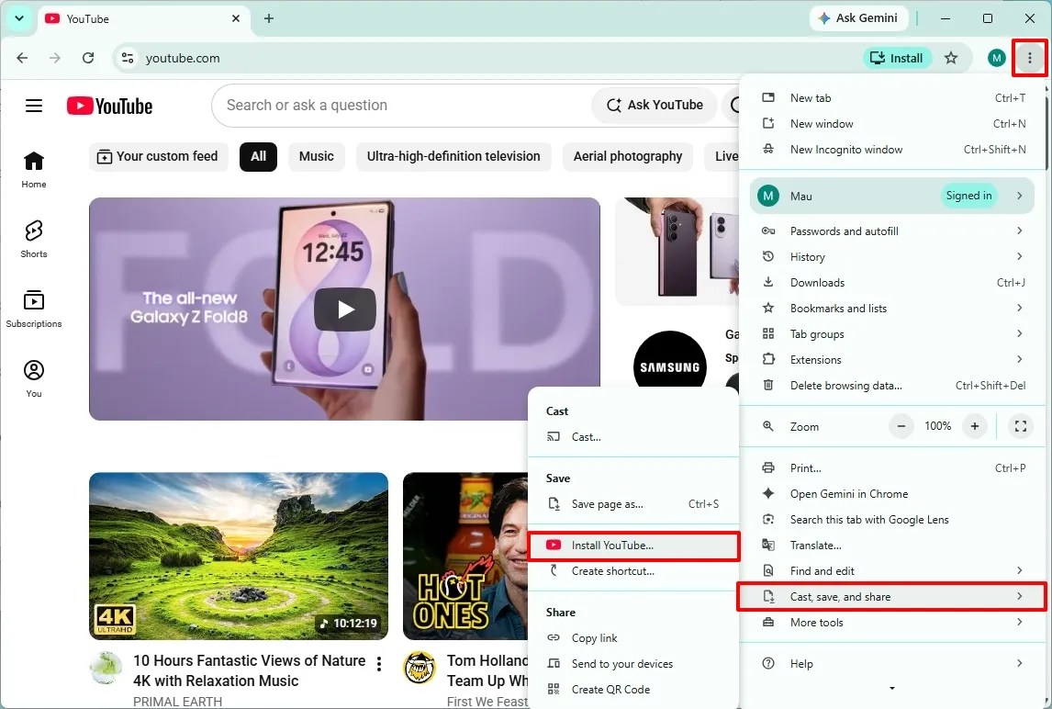
Task: Open the profile avatar M in toolbar
Action: coord(996,59)
